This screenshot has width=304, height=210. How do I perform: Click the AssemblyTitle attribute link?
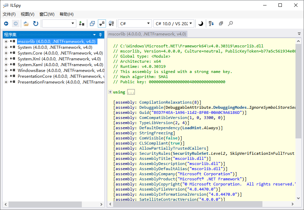[x=154, y=159]
